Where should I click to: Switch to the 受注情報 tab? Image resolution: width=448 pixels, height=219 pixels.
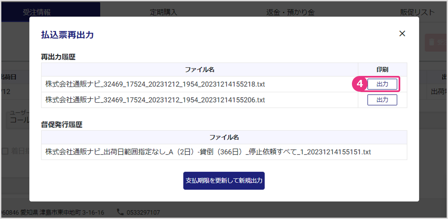pos(37,12)
